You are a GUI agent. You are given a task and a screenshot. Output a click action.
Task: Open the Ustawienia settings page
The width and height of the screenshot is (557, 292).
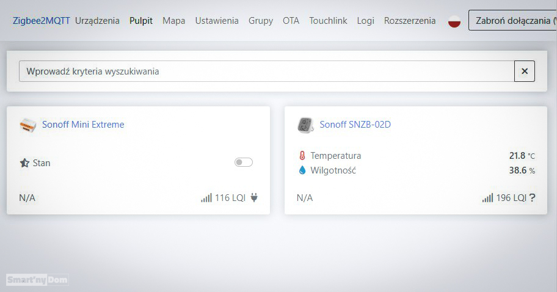[x=217, y=21]
